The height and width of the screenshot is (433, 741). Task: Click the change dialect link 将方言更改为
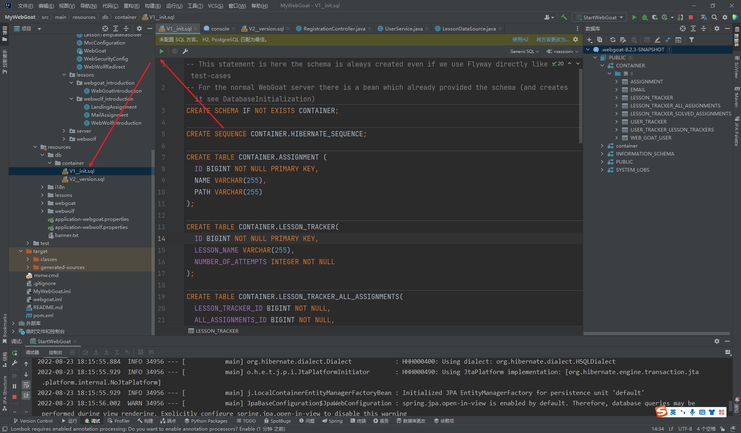pos(553,40)
